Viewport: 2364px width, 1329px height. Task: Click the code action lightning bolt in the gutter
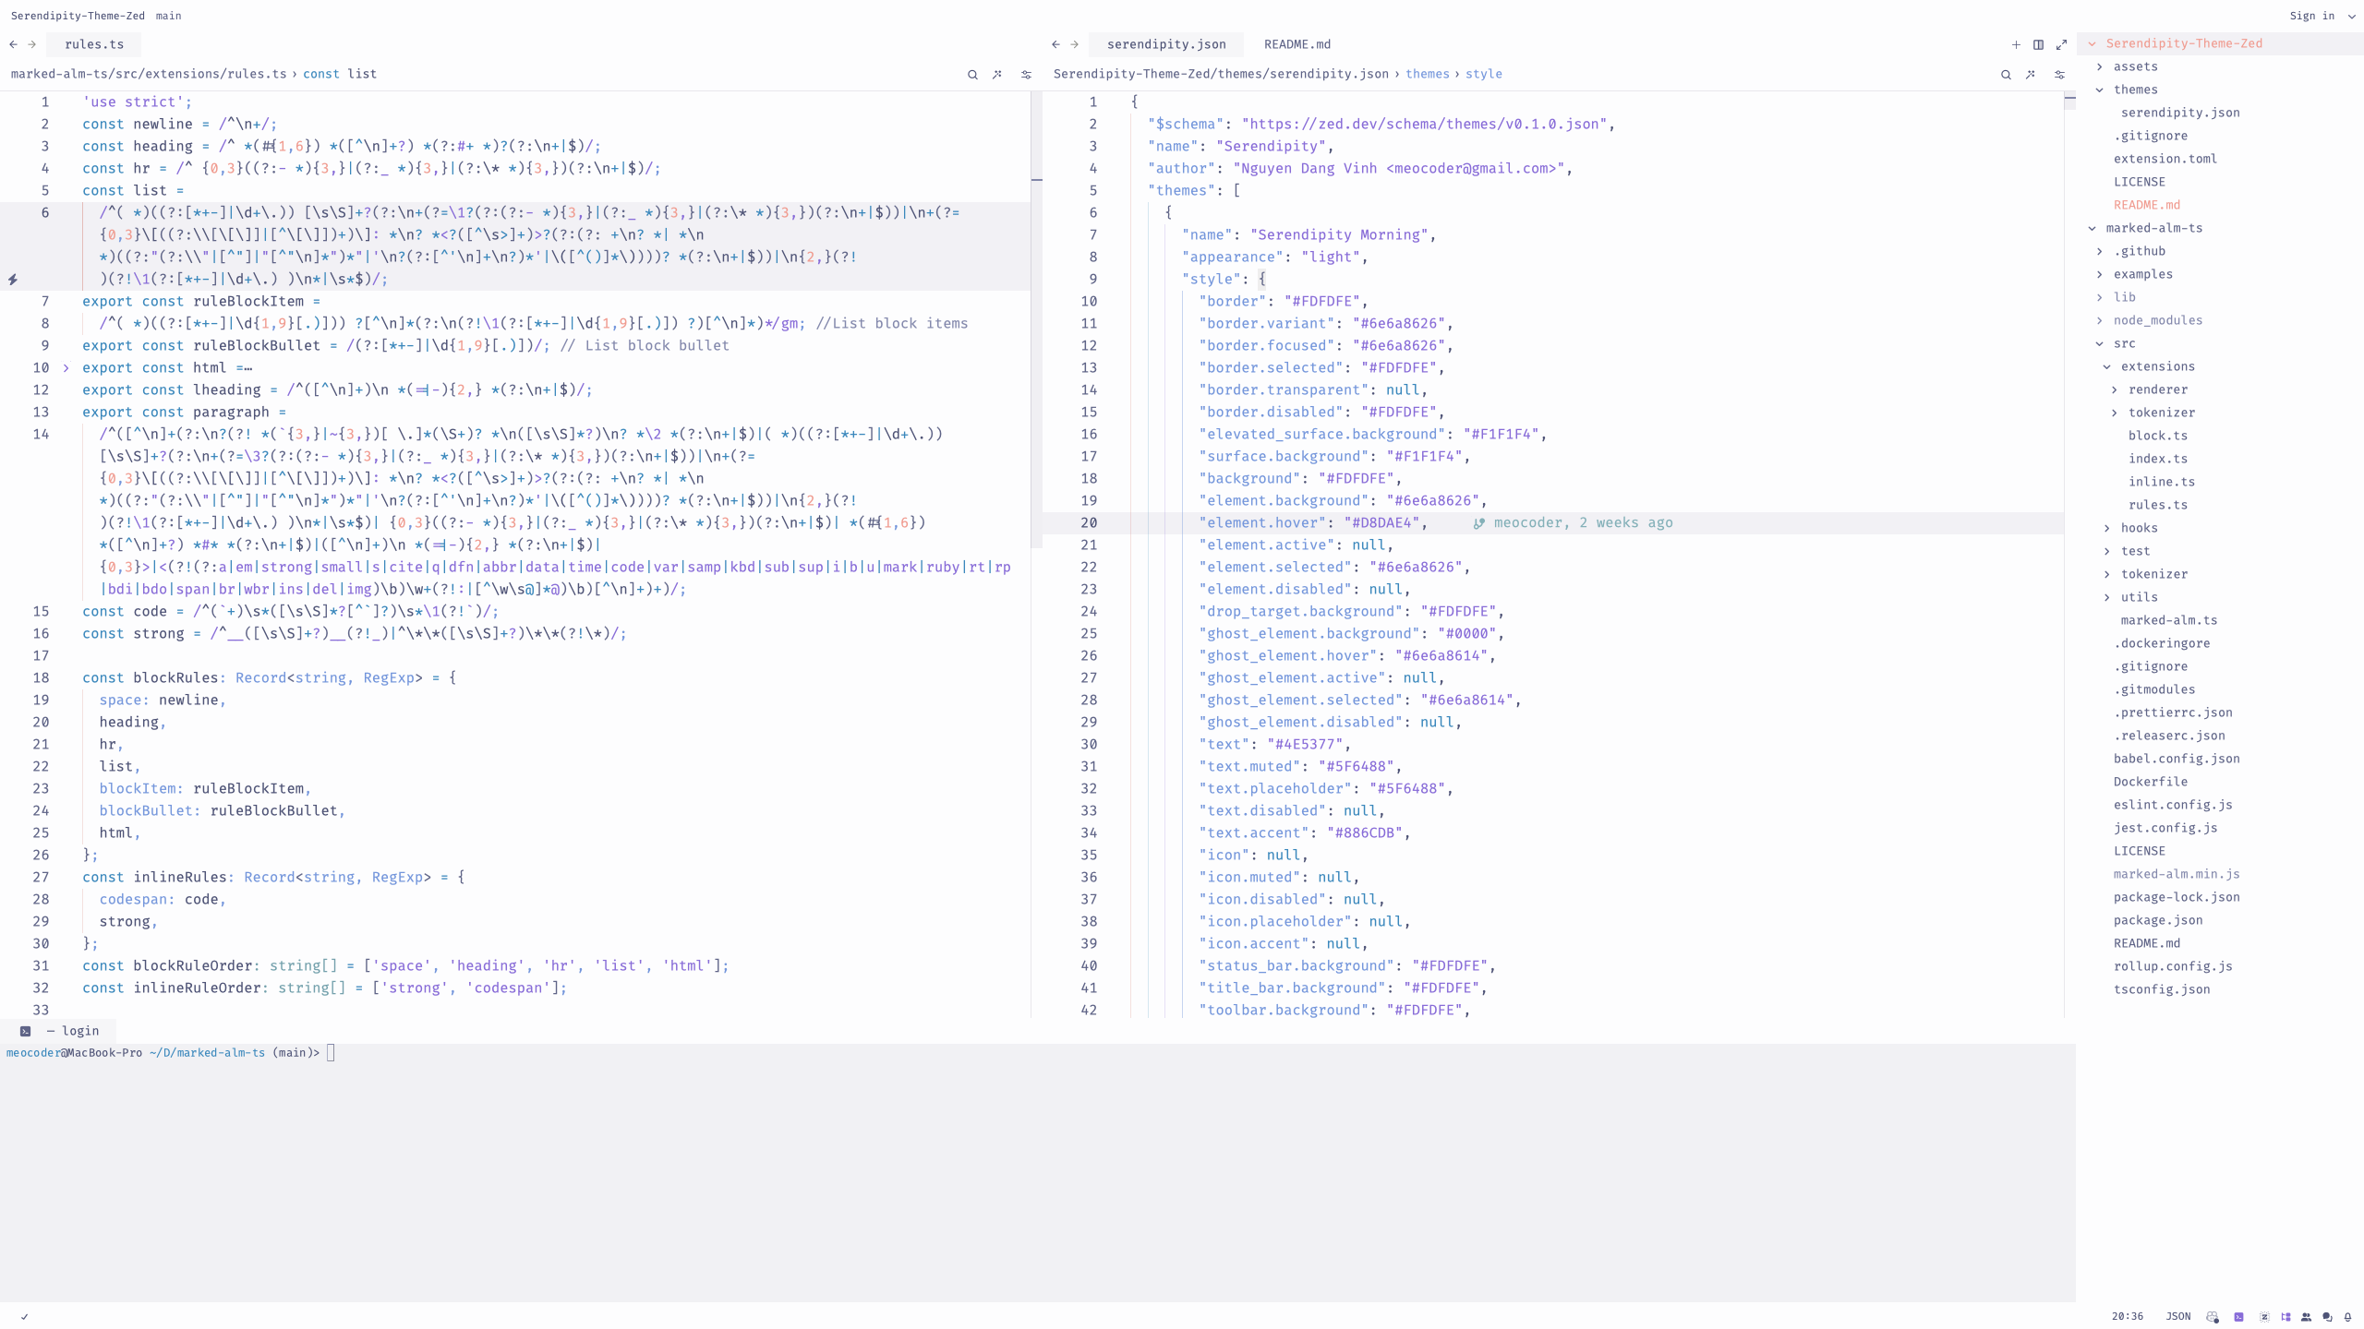tap(13, 280)
